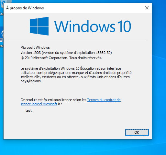
Task: Click the "Windows 10" wordmark heading
Action: coord(93,26)
